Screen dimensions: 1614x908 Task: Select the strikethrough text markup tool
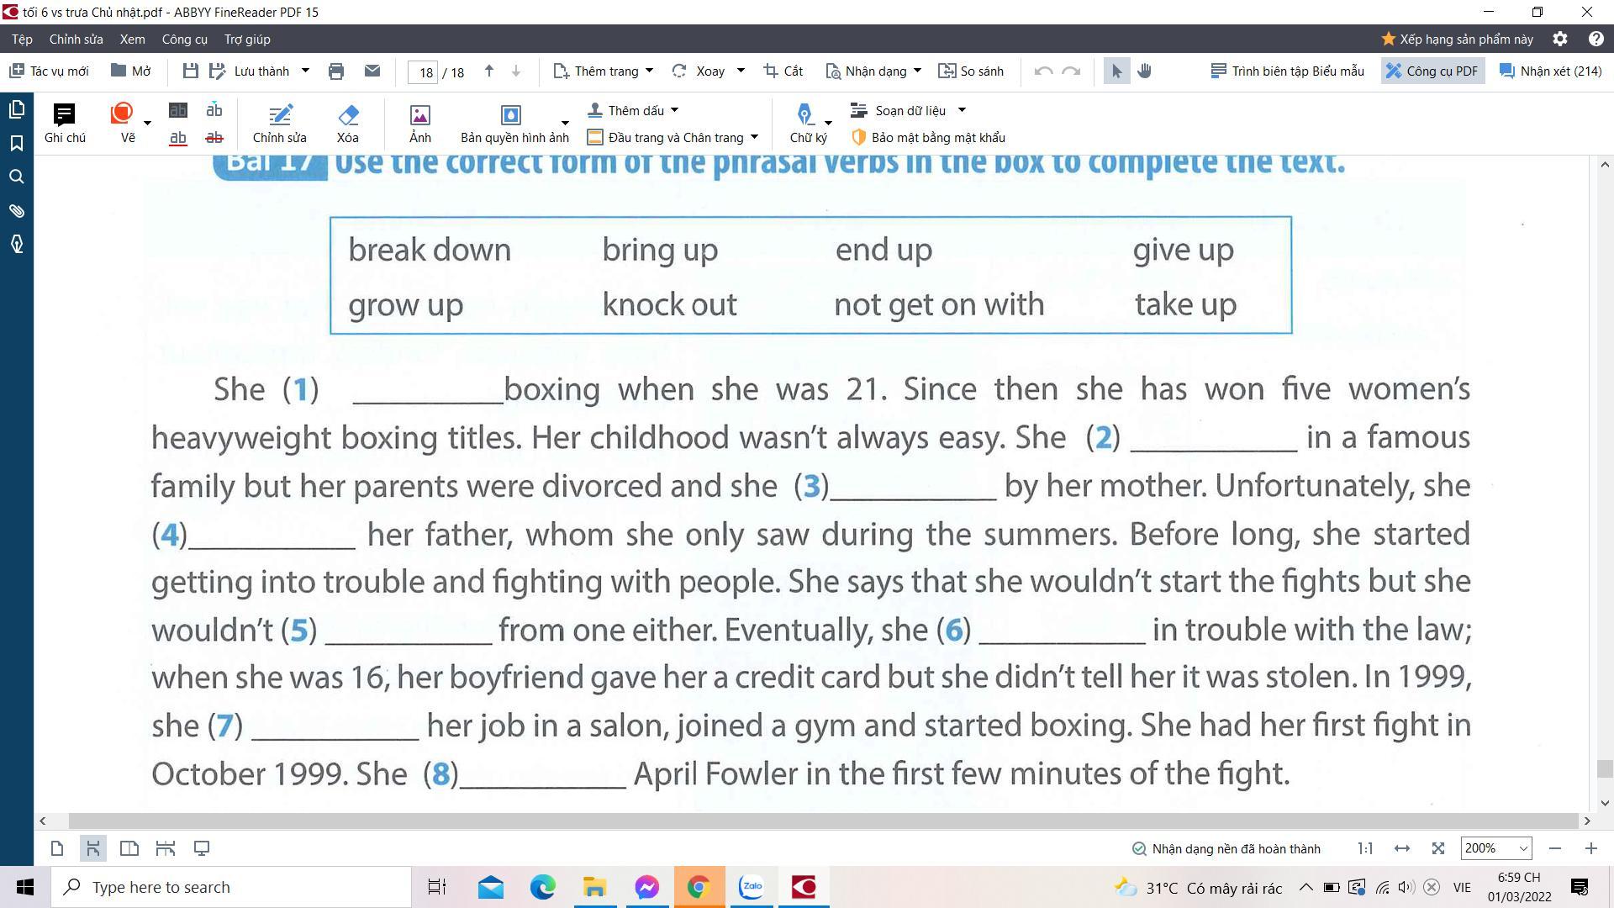pos(214,138)
